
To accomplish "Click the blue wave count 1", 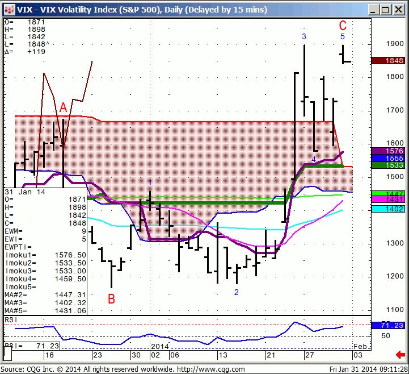I will point(150,182).
